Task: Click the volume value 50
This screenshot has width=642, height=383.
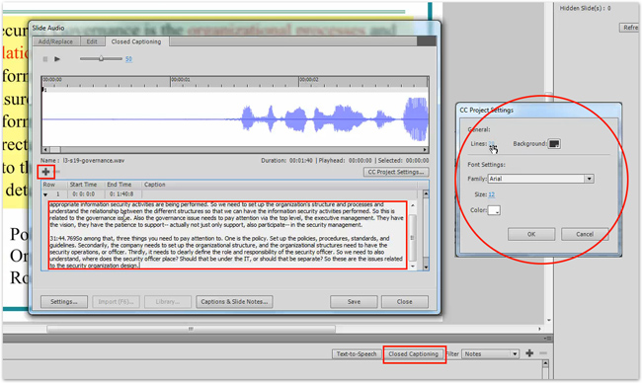Action: pos(128,59)
